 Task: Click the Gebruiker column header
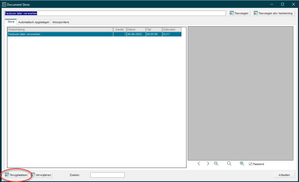pyautogui.click(x=172, y=30)
